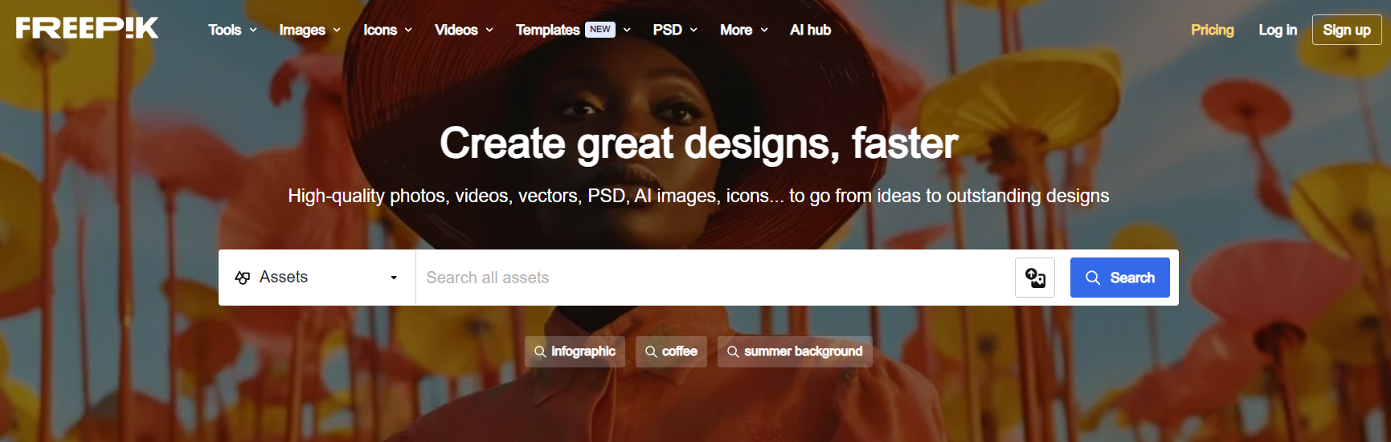Open the PSD menu
Screen dimensions: 1391x442
[674, 30]
